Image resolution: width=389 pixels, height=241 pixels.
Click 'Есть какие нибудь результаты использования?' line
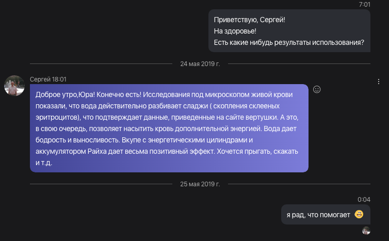coord(289,43)
